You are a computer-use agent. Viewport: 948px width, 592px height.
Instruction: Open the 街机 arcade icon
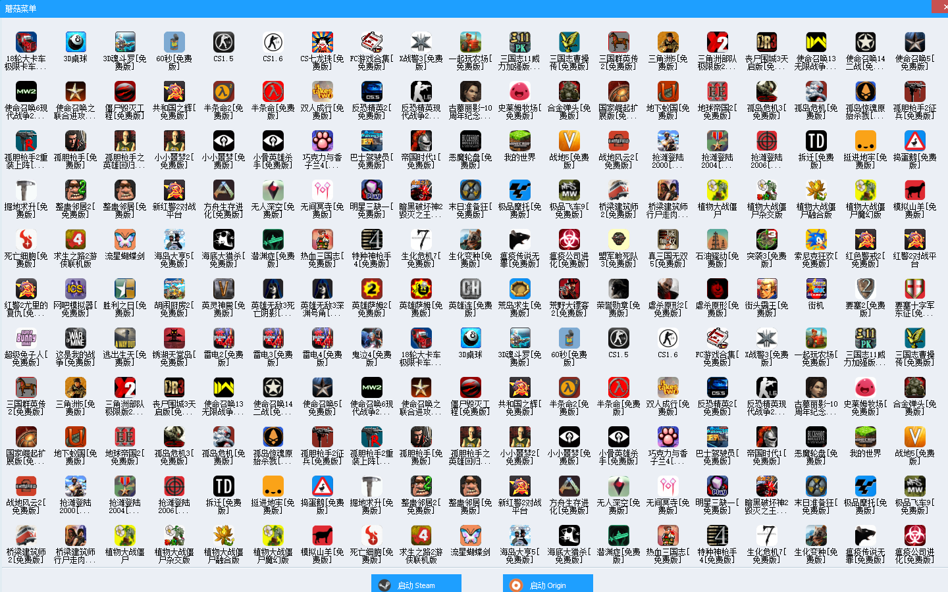tap(816, 289)
